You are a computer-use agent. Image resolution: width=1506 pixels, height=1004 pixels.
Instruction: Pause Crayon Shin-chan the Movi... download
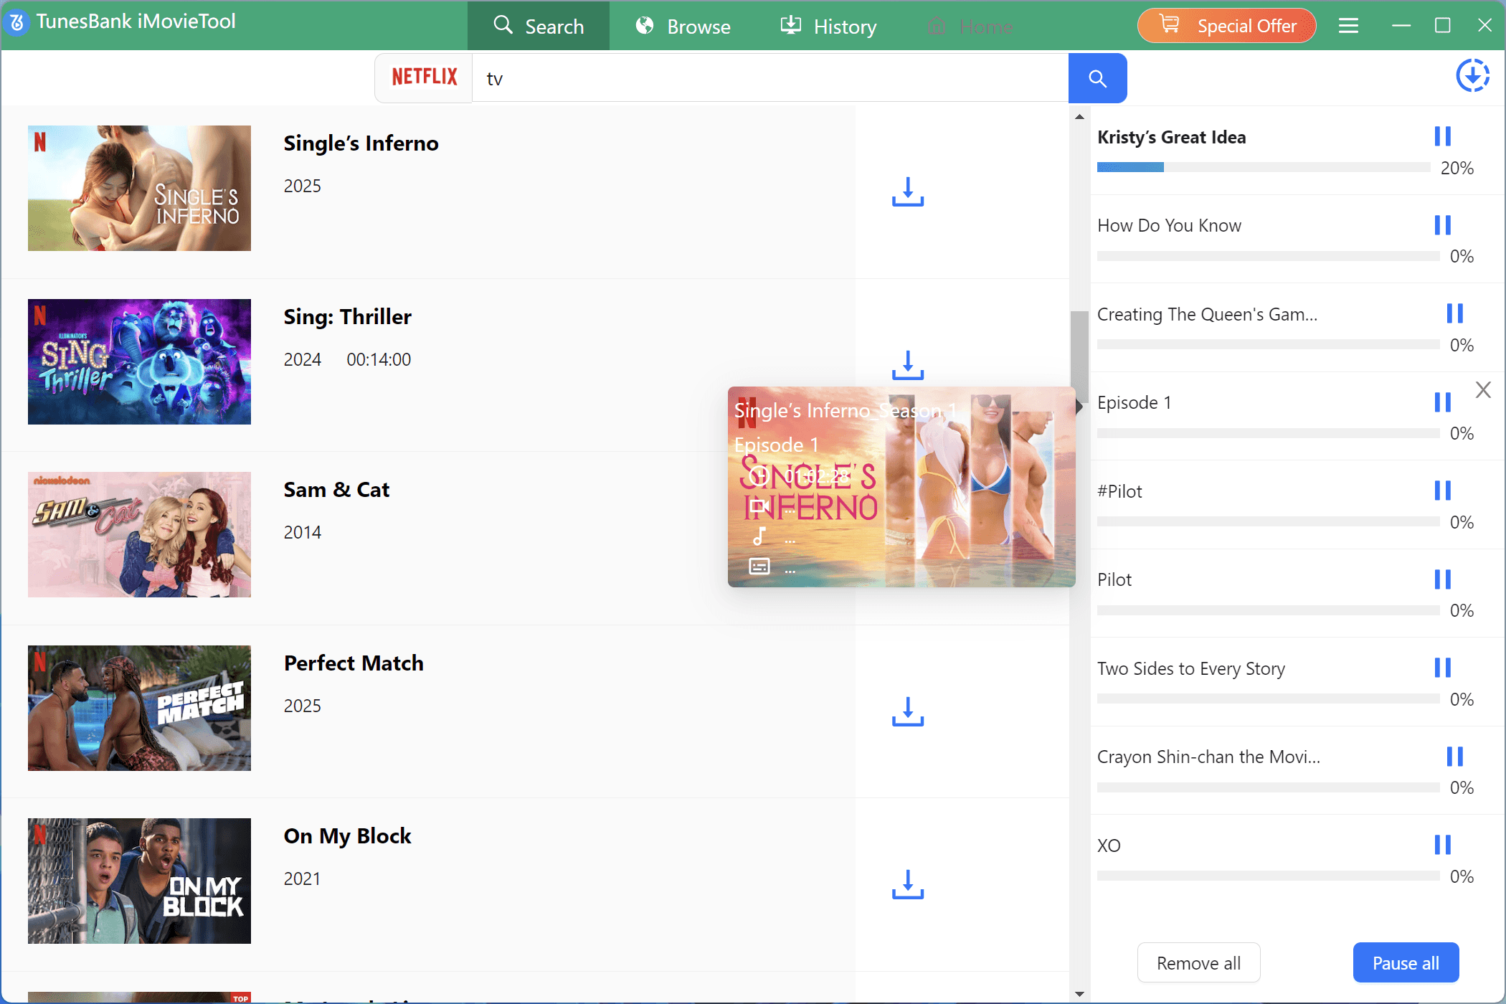pos(1454,757)
